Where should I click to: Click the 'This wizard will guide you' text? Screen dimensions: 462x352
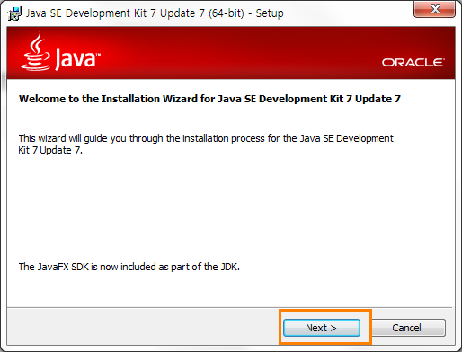[x=206, y=144]
